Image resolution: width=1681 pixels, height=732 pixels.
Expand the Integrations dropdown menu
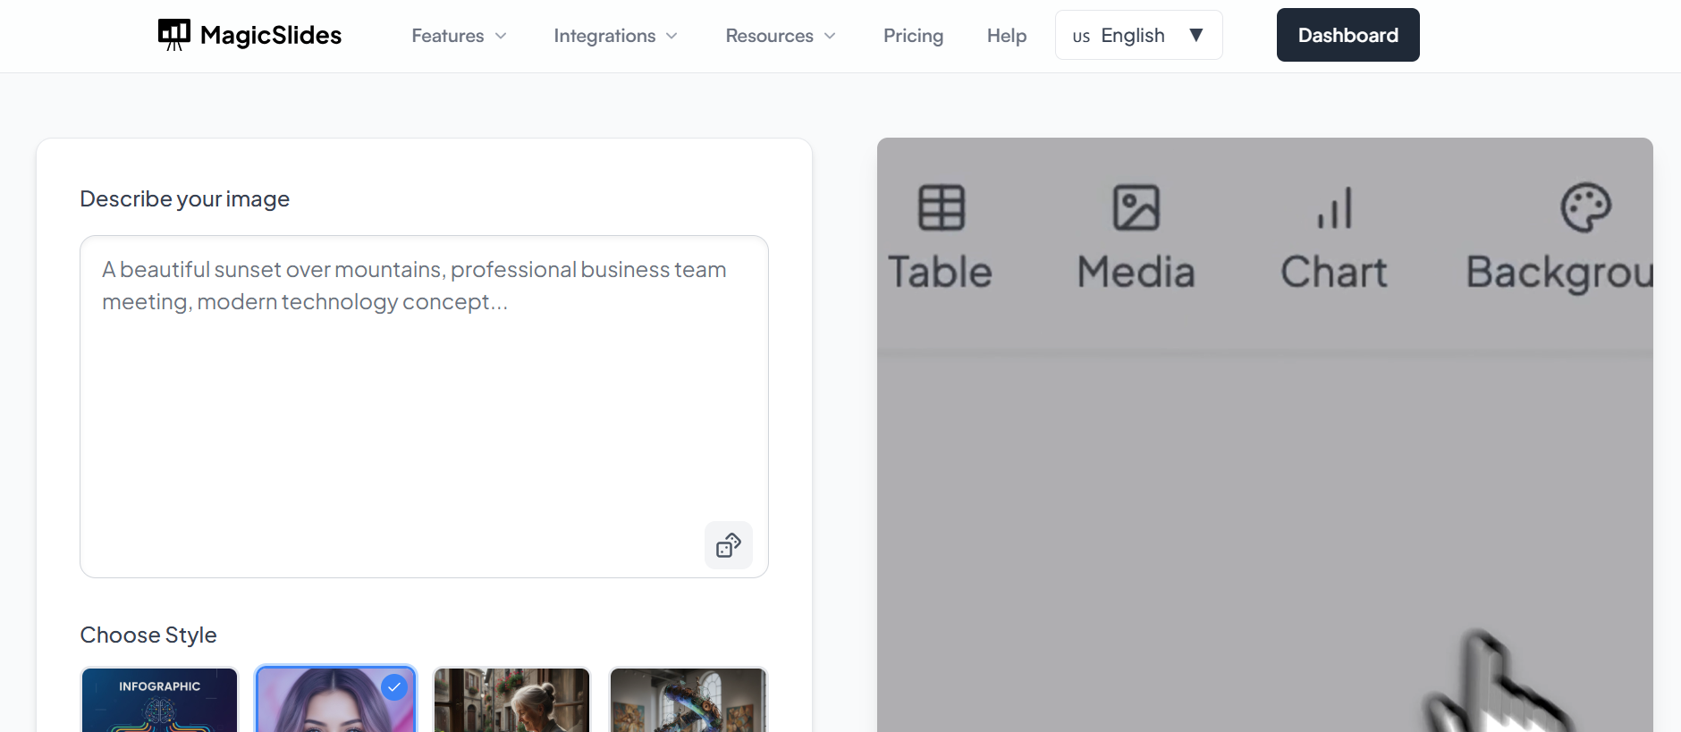click(x=615, y=36)
